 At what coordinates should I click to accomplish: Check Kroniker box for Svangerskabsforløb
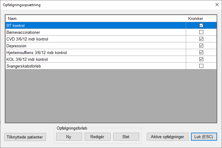[x=201, y=66]
